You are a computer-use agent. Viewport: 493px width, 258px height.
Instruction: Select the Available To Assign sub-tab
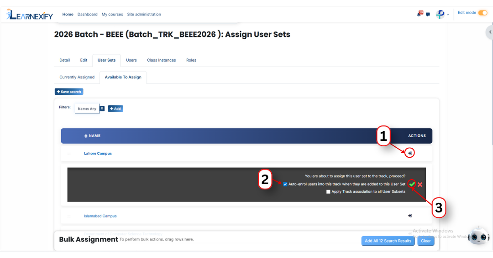pos(123,77)
